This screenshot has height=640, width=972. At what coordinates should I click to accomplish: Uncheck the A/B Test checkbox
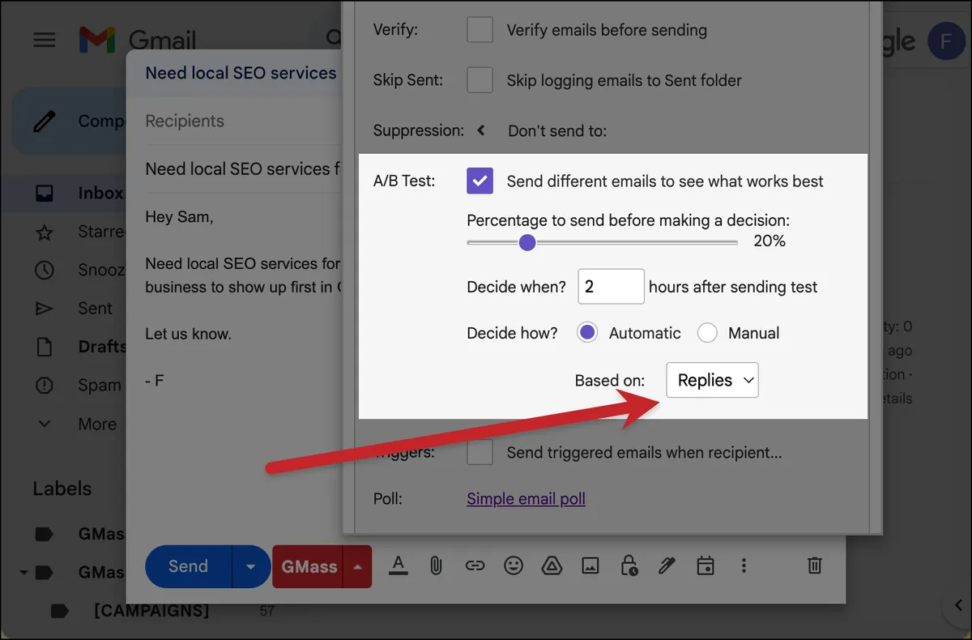pyautogui.click(x=480, y=181)
